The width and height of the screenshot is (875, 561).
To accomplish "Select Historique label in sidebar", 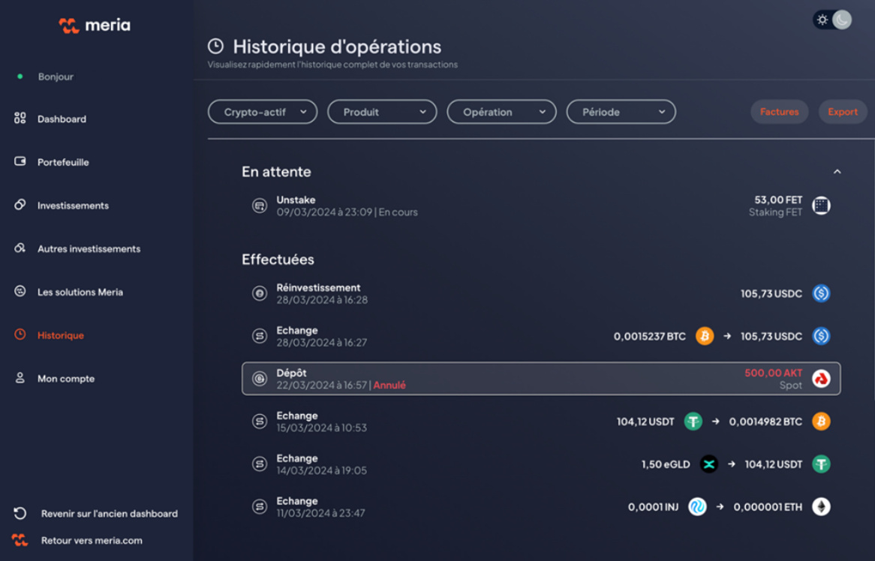I will click(61, 335).
